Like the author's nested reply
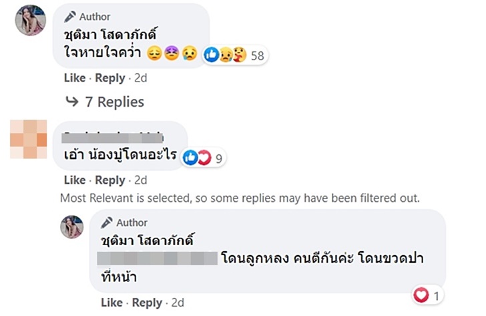Screen dimensions: 486x316 tap(111, 303)
